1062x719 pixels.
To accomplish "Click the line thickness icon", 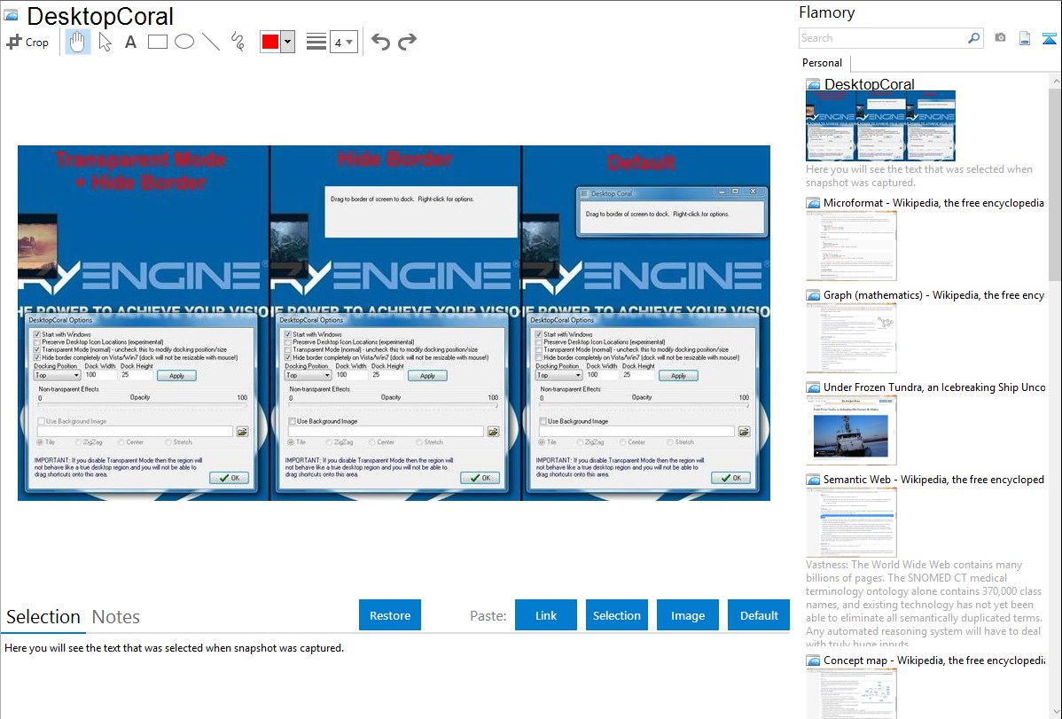I will tap(316, 42).
